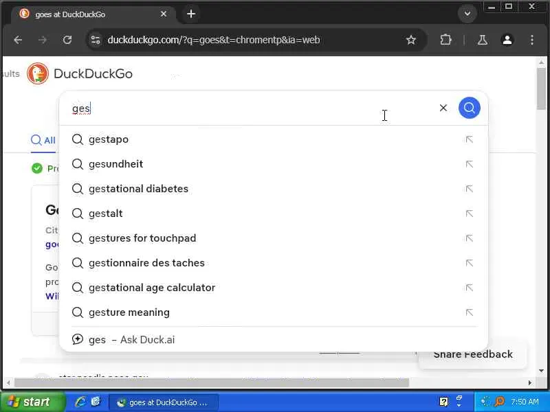Click the autocomplete arrow beside gestalt
This screenshot has width=550, height=412.
[470, 214]
